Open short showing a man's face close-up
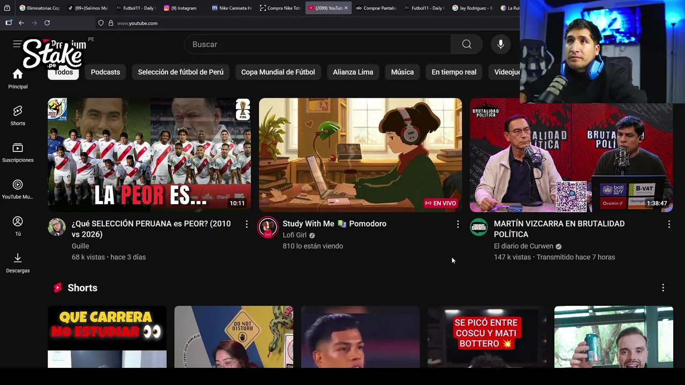The image size is (685, 385). point(360,337)
